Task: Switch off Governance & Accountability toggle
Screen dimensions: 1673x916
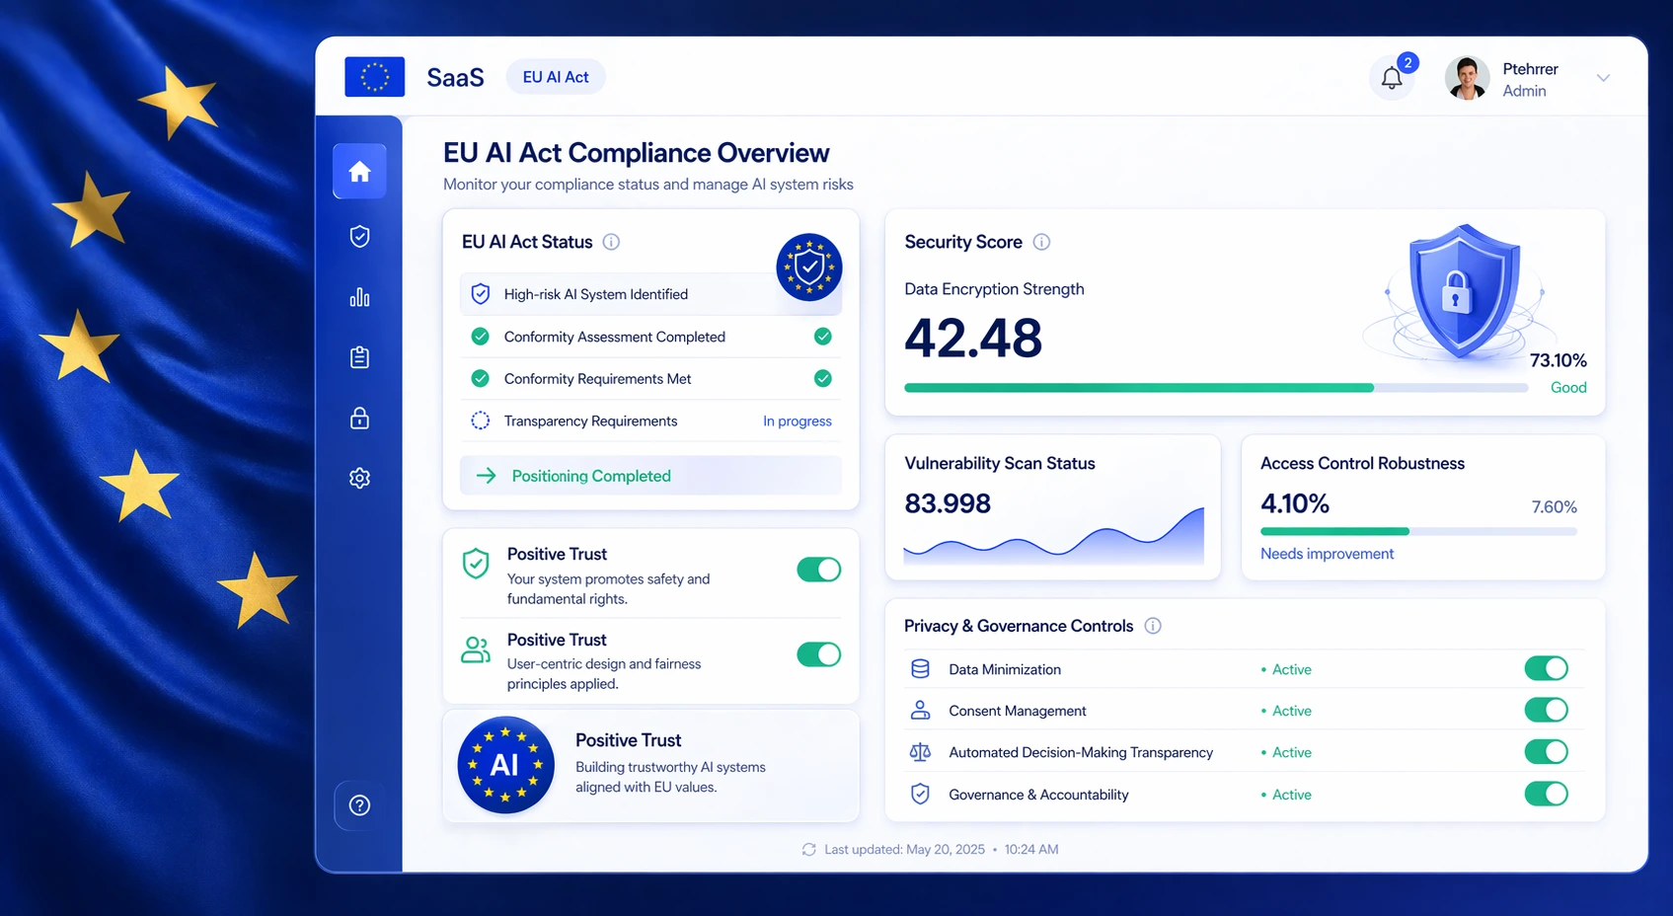Action: [x=1546, y=794]
